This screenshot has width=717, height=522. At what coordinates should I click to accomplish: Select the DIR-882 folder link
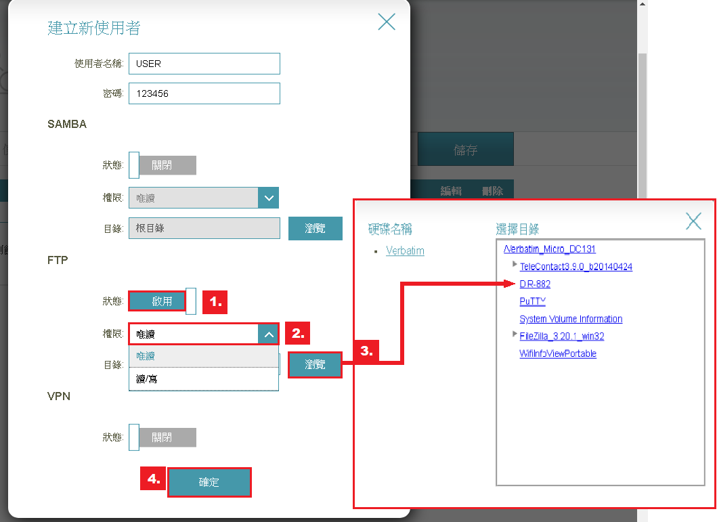pos(535,284)
